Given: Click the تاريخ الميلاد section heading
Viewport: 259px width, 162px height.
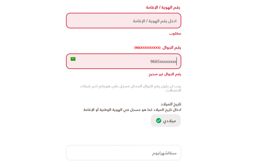Looking at the screenshot, I should pos(171,104).
